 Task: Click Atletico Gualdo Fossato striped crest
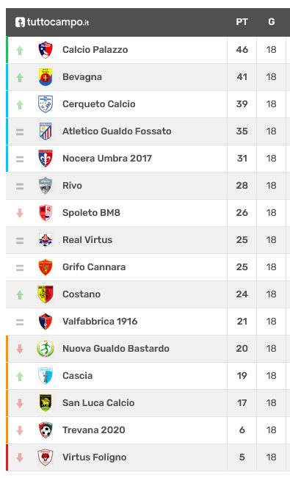point(46,131)
